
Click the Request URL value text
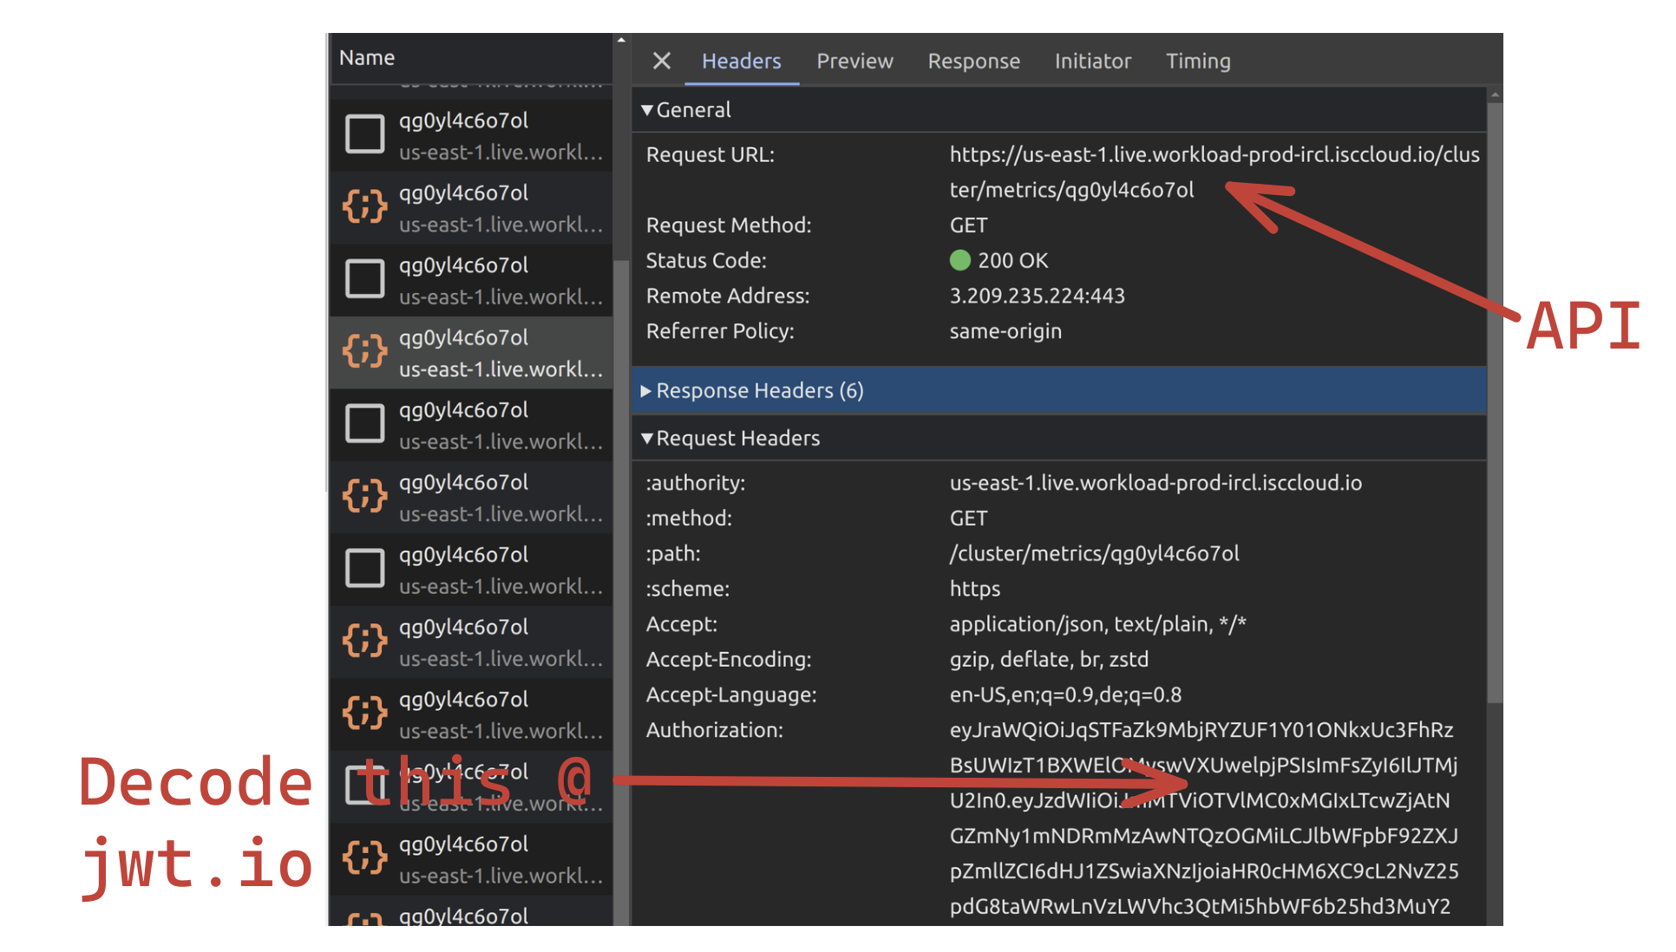[1213, 155]
